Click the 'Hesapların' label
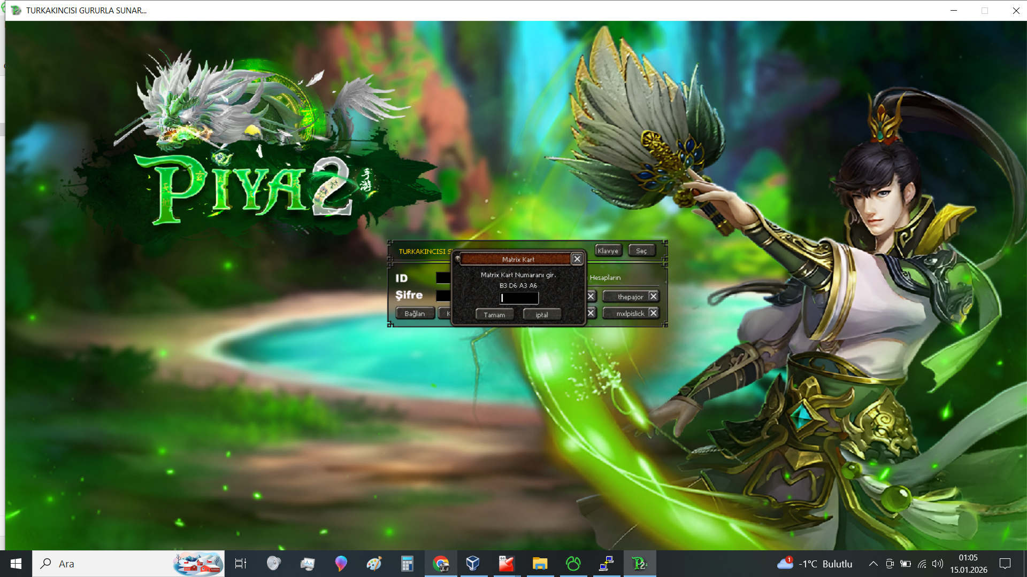This screenshot has width=1027, height=577. click(x=606, y=278)
